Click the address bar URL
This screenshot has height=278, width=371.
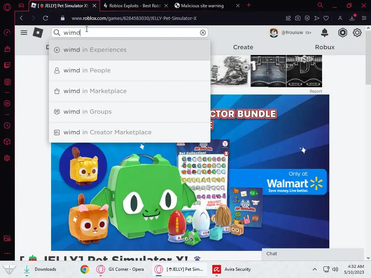134,18
